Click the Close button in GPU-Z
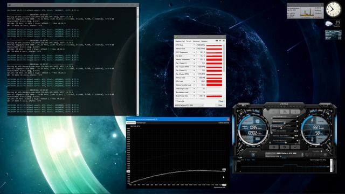 [220, 106]
